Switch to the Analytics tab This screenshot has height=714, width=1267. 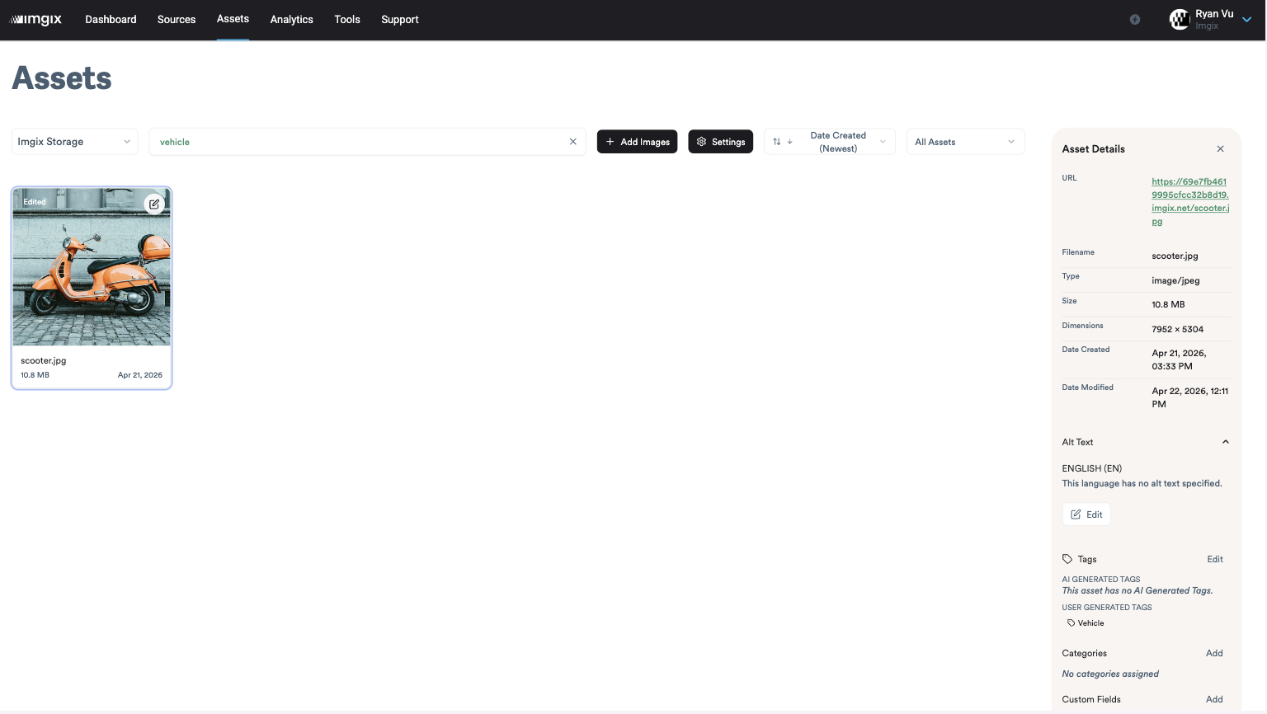pos(291,19)
